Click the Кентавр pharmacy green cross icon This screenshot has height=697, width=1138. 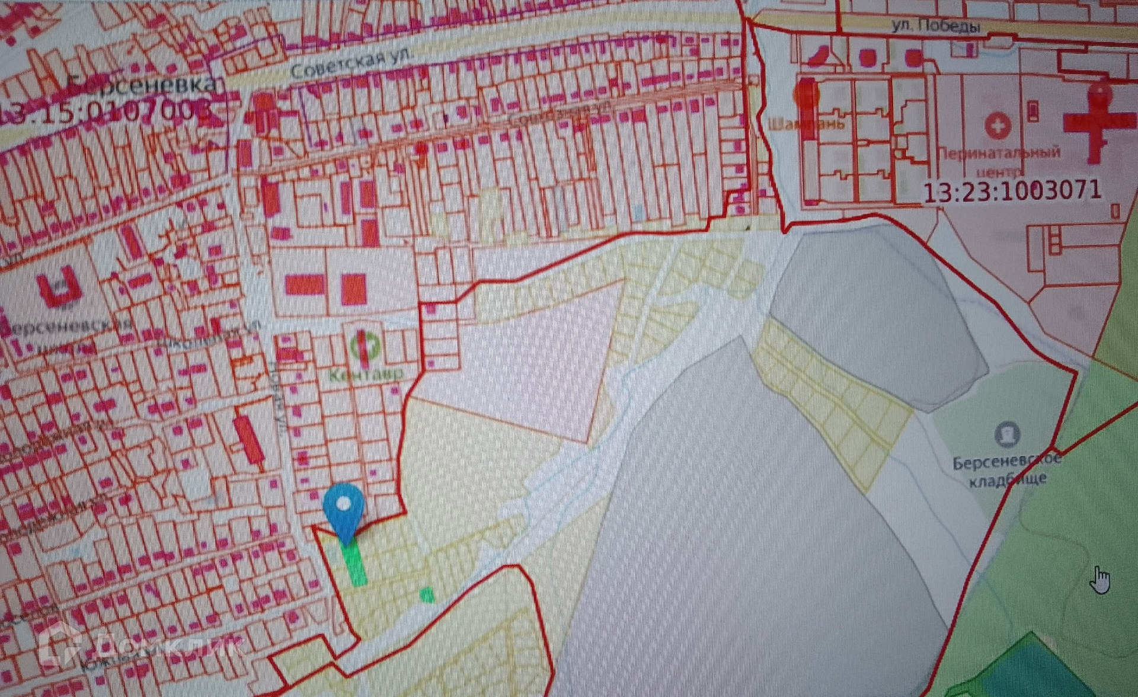(x=366, y=346)
